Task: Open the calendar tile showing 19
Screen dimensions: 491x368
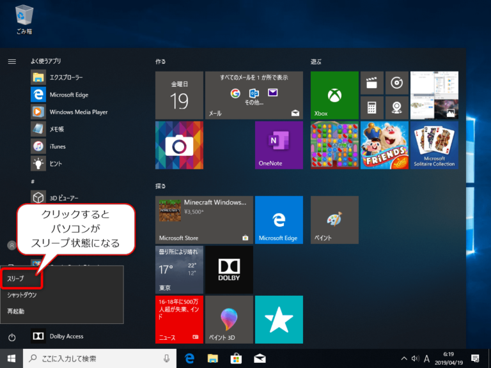Action: coord(179,95)
